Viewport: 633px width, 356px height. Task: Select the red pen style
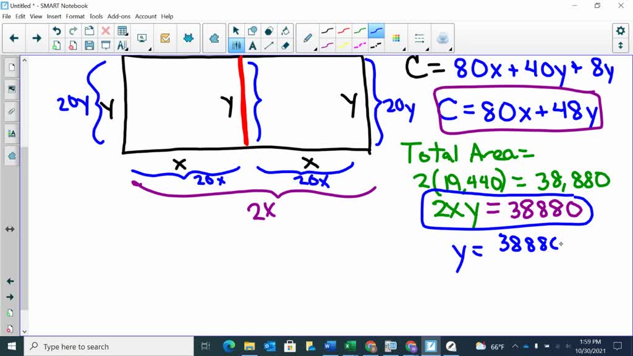(x=344, y=31)
